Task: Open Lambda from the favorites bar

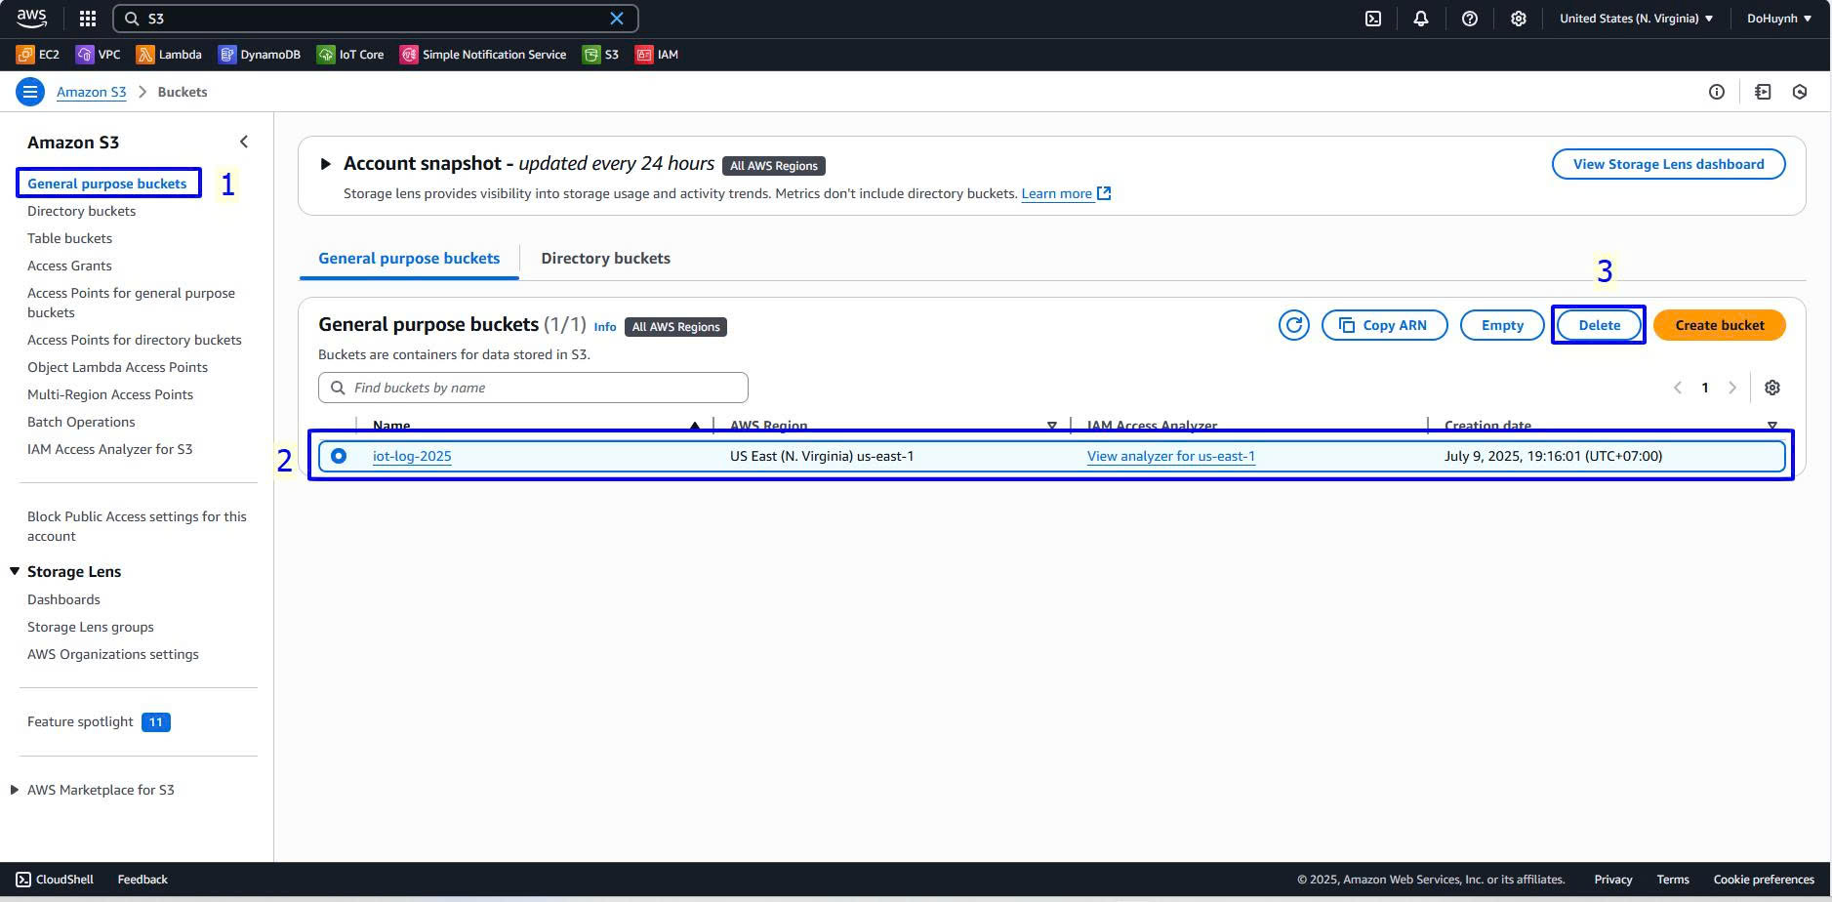Action: 169,55
